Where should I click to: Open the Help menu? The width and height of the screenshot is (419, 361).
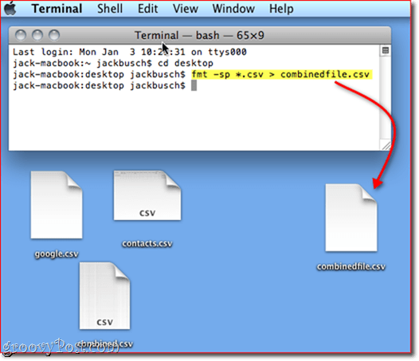pyautogui.click(x=281, y=9)
